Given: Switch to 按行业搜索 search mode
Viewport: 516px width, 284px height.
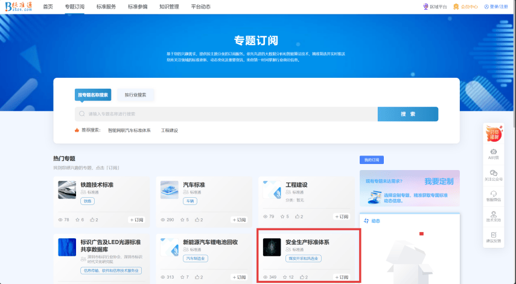Looking at the screenshot, I should [x=135, y=95].
